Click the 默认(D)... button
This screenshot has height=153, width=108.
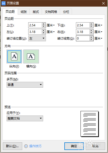(x=12, y=146)
